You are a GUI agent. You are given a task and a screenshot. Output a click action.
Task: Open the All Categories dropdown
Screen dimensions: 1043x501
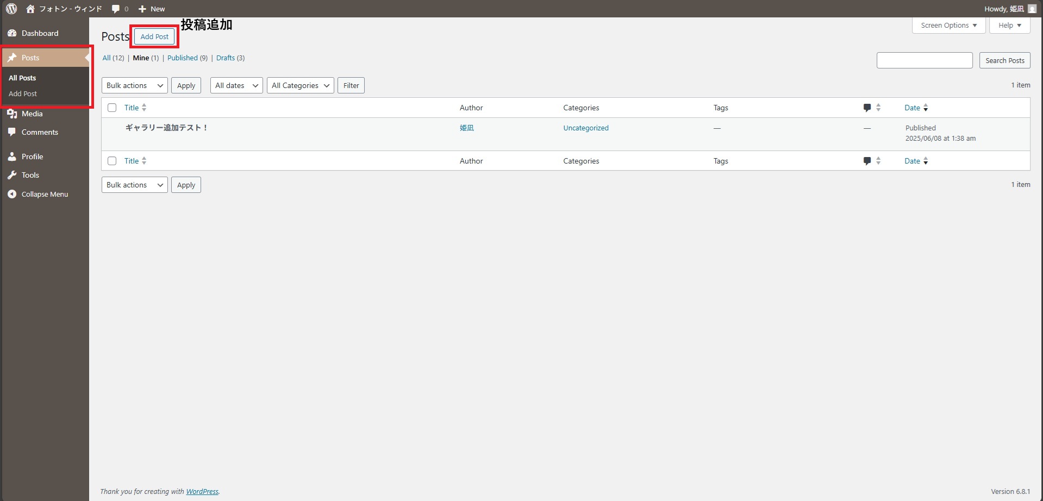300,85
